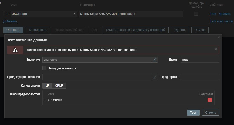Click the Тест link for step 1
234x125 pixels.
213,14
